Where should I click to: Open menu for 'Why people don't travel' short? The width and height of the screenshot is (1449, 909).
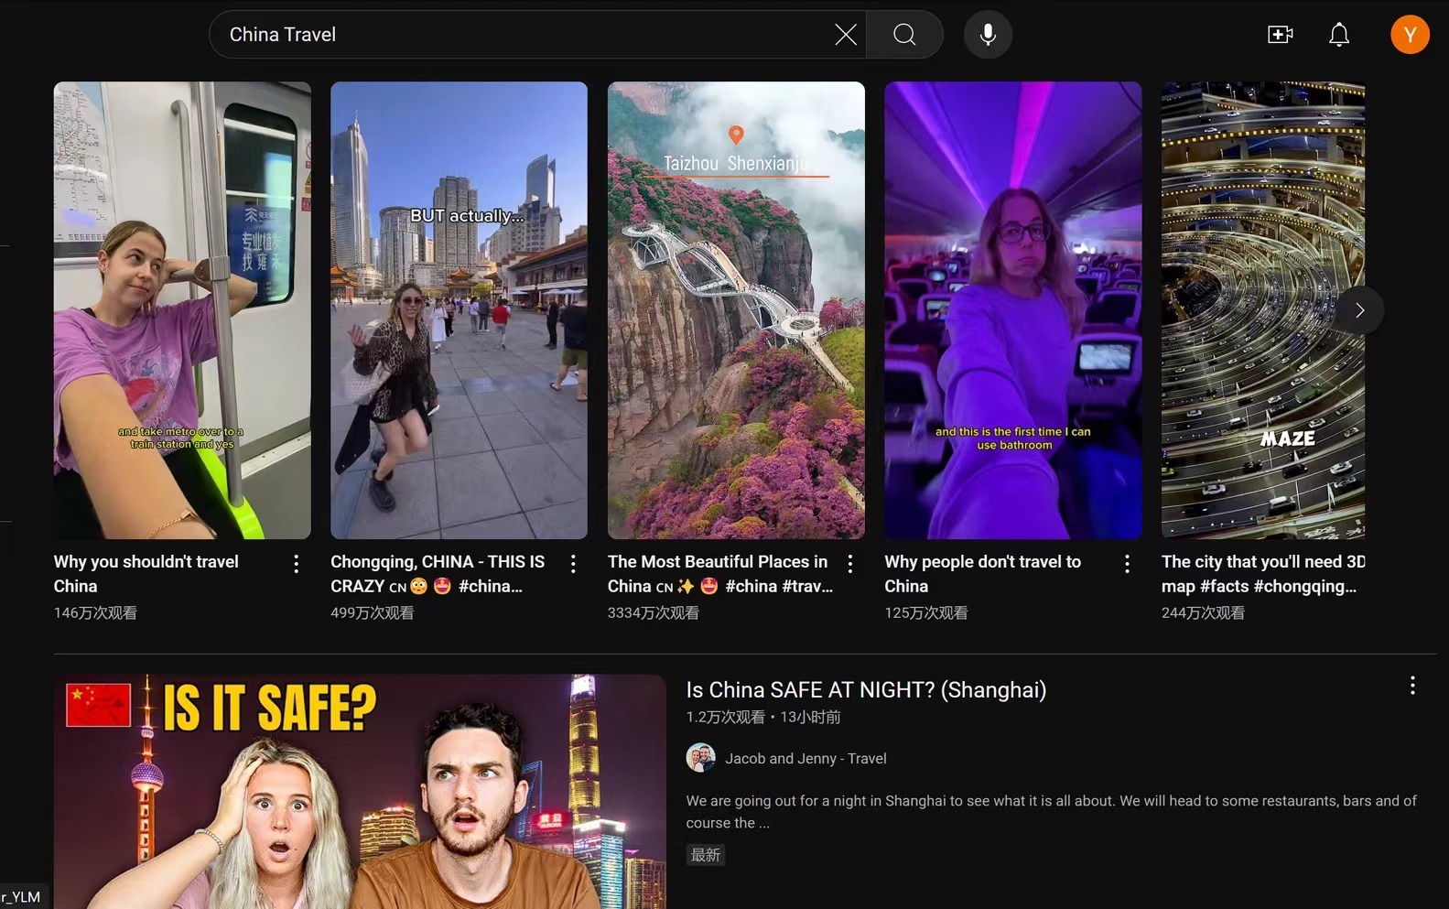click(1127, 564)
